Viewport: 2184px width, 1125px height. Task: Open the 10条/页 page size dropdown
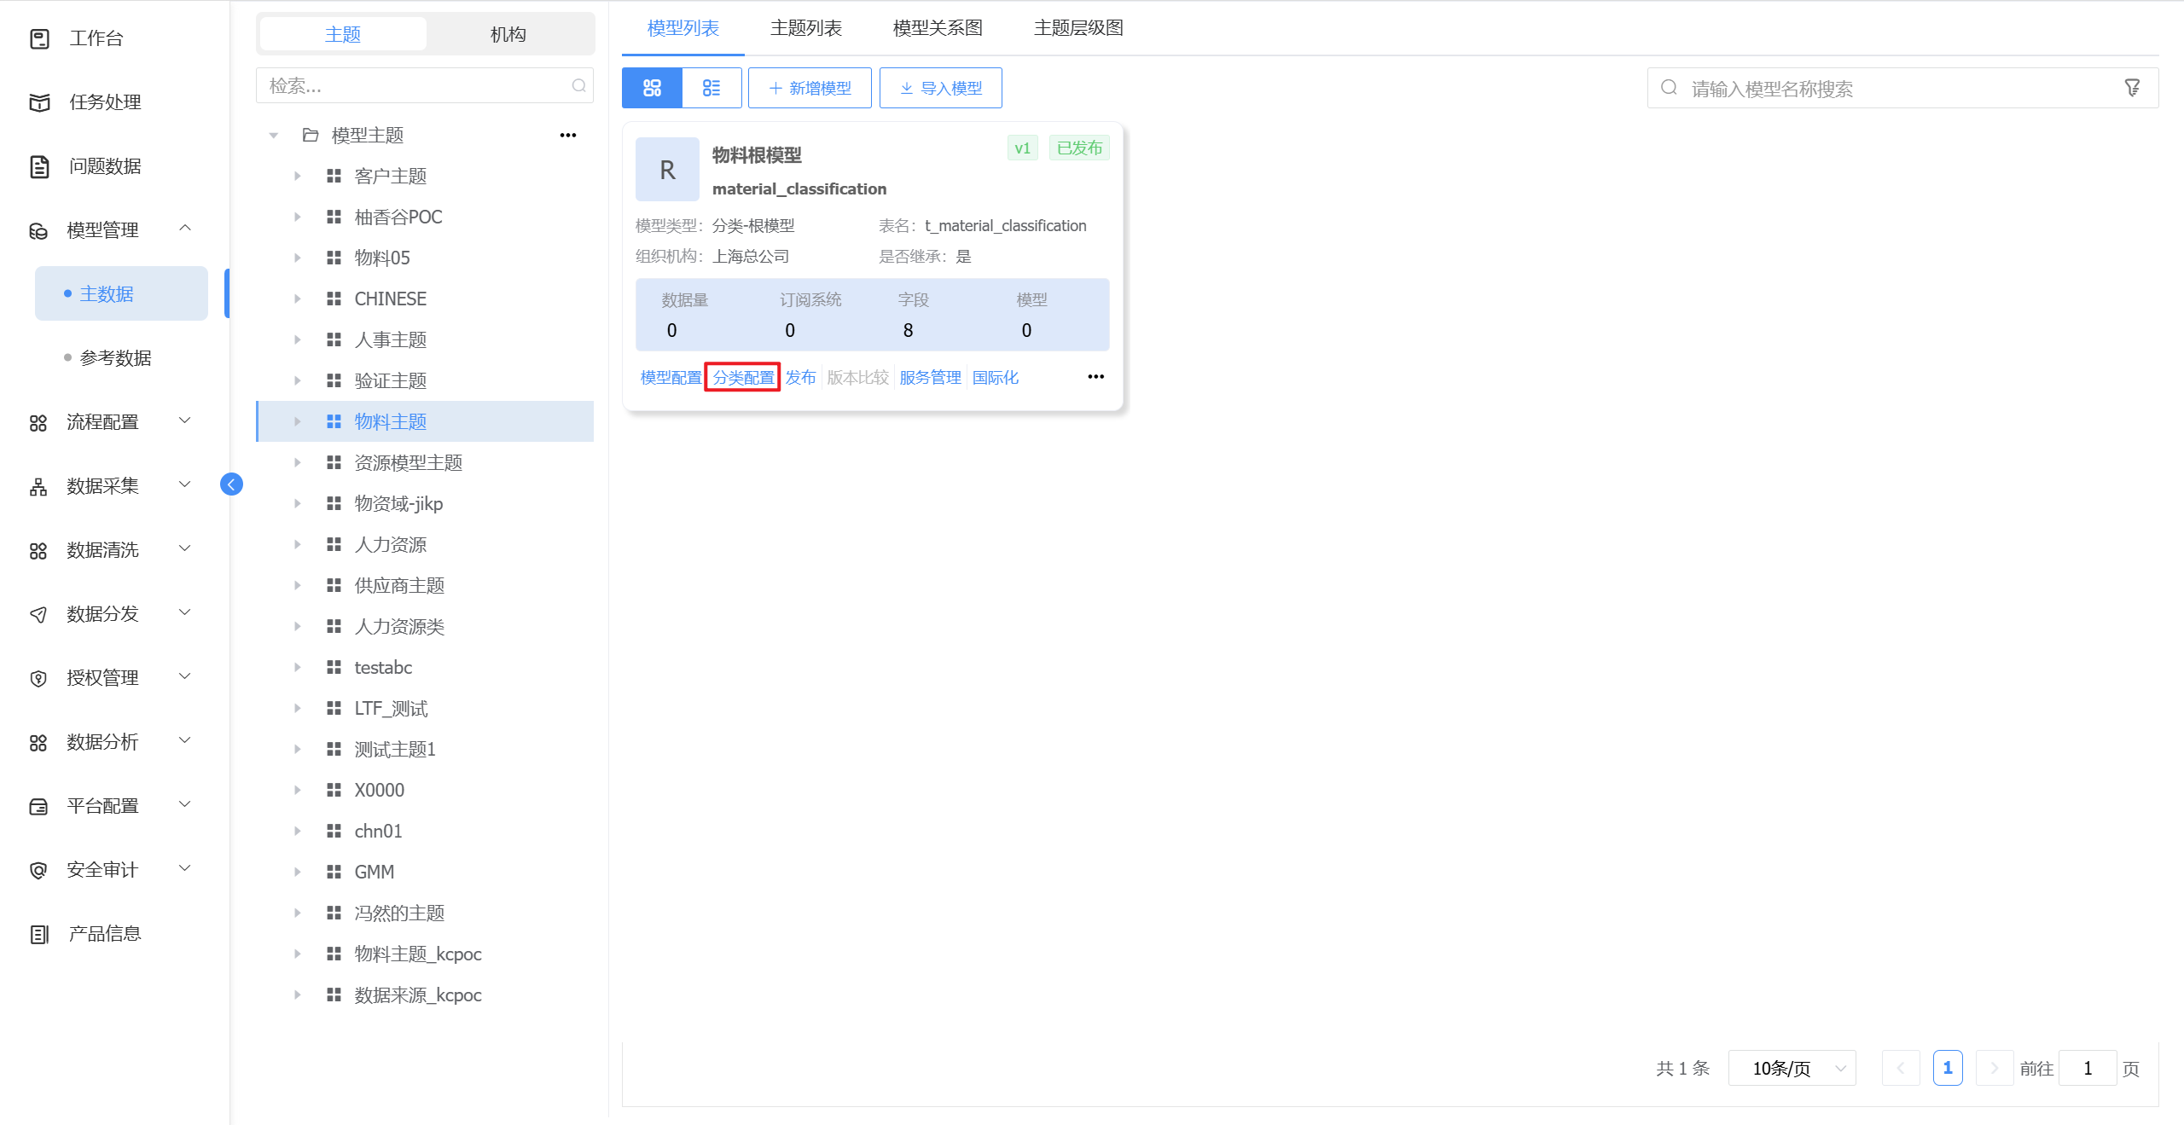[1792, 1068]
